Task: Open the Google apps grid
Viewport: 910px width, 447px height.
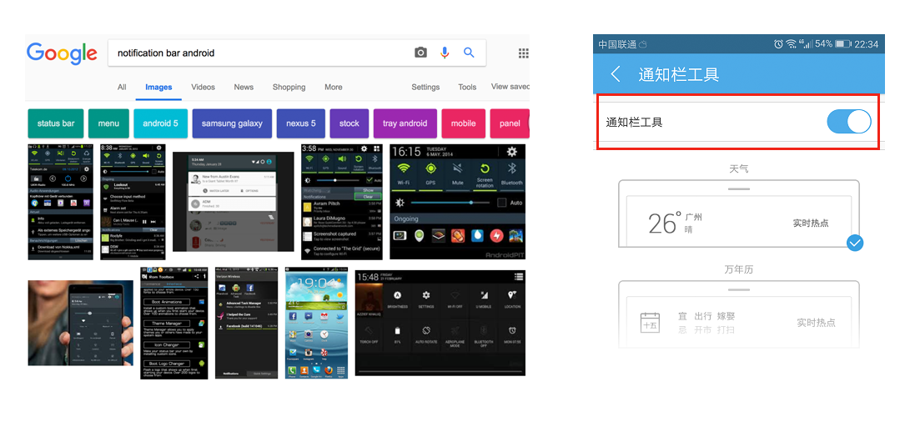Action: tap(523, 53)
